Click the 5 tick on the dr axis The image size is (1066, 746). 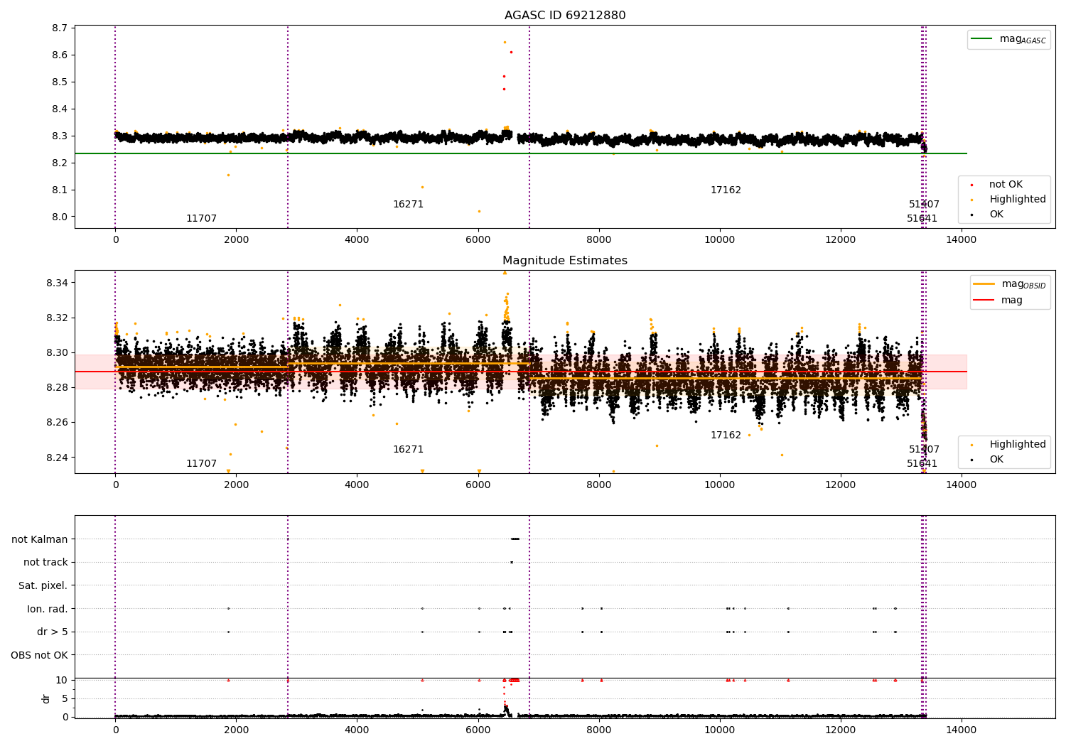click(x=65, y=698)
